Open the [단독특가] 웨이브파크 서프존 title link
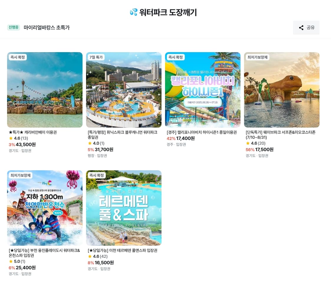331x284 pixels. [281, 135]
